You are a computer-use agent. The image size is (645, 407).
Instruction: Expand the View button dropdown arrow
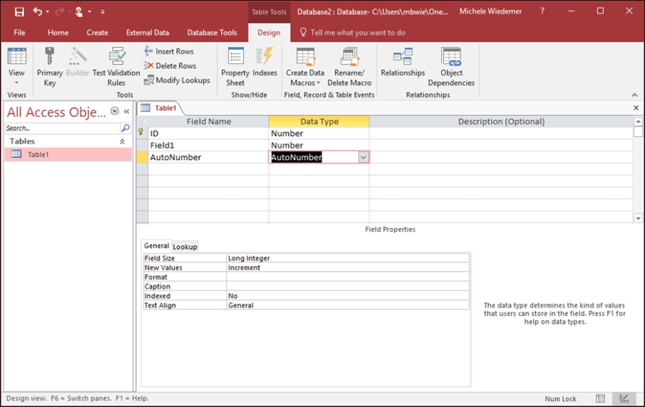coord(16,82)
